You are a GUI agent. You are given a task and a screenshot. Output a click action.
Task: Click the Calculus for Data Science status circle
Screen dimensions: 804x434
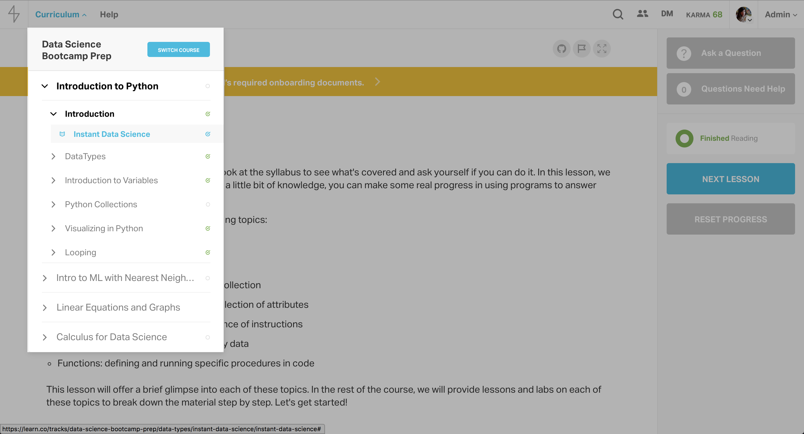207,337
